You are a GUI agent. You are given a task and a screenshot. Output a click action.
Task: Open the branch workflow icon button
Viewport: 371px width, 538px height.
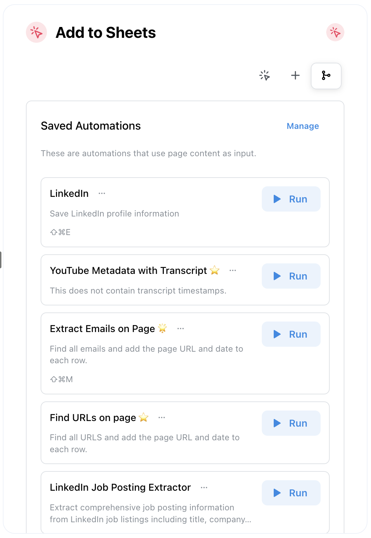click(x=326, y=76)
